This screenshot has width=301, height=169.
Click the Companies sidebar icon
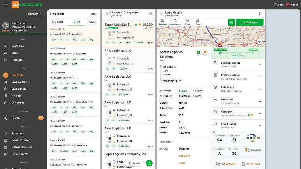(x=6, y=103)
